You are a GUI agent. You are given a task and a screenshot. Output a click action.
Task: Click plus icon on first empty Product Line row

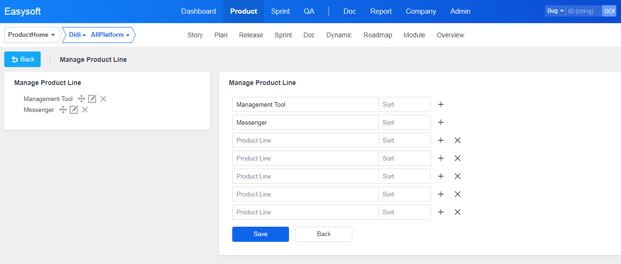(x=441, y=140)
